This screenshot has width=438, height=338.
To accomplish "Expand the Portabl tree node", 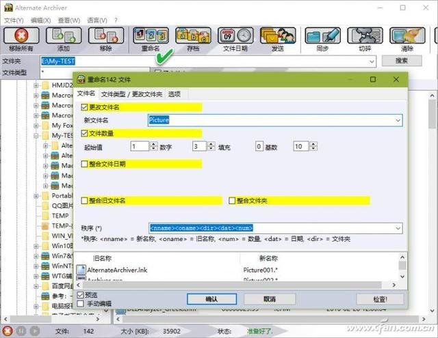I will tap(36, 196).
